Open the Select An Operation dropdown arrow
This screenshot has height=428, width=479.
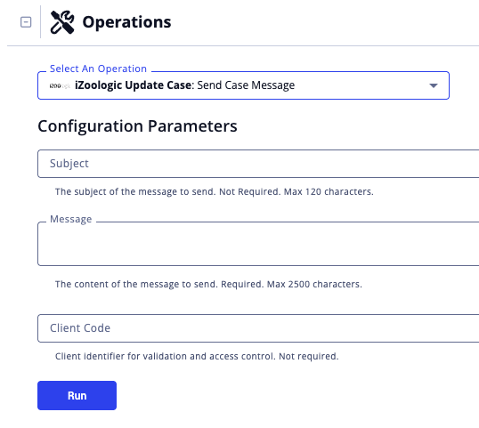click(434, 85)
